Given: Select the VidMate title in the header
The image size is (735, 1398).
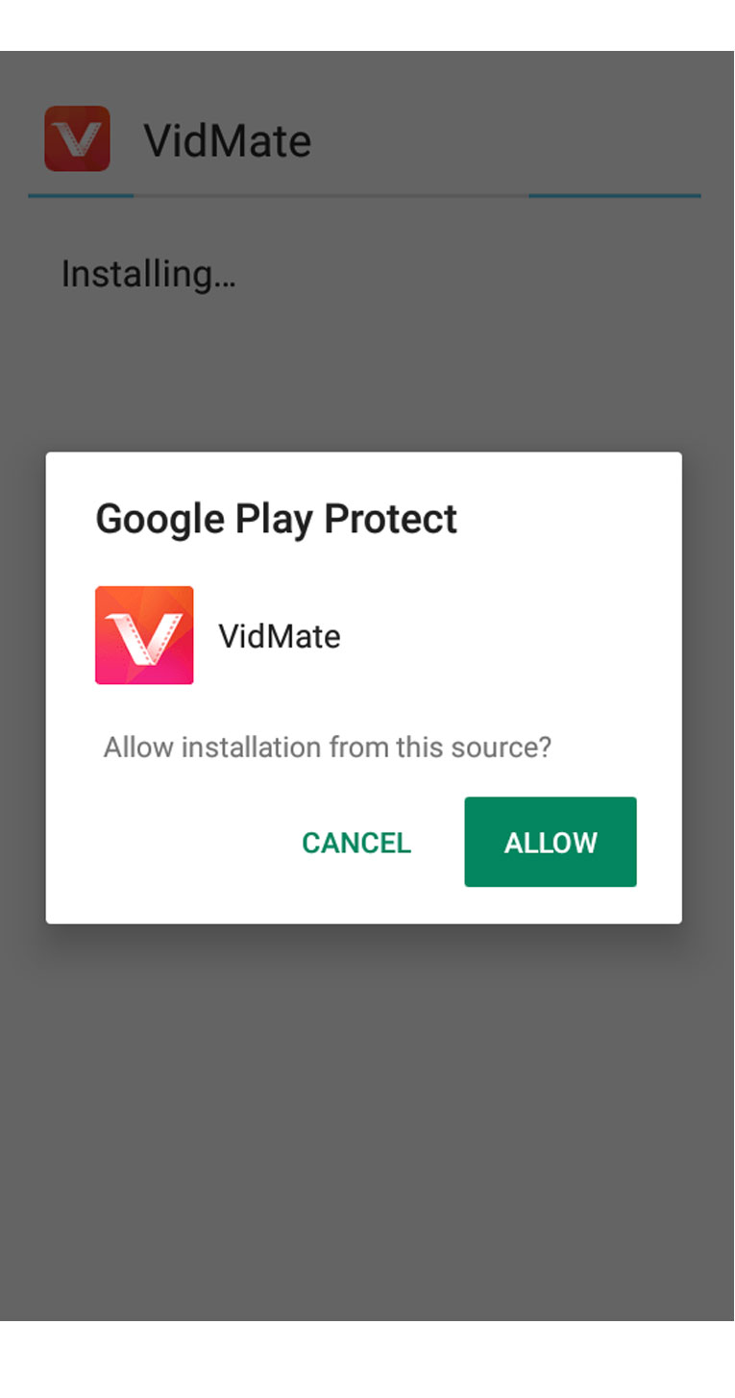Looking at the screenshot, I should pyautogui.click(x=228, y=140).
